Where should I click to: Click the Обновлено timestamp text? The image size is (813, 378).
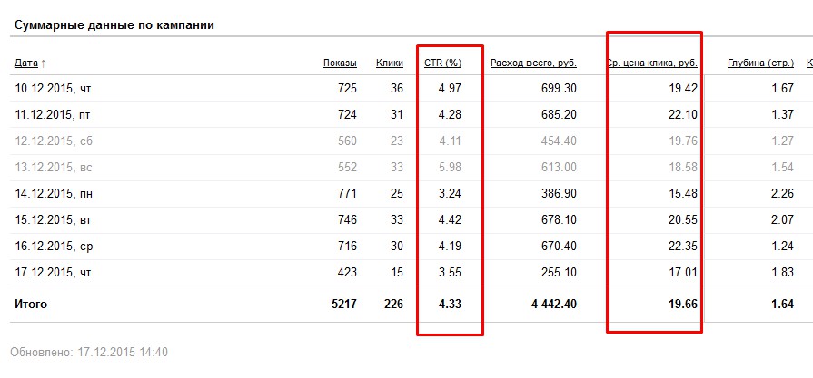[89, 352]
